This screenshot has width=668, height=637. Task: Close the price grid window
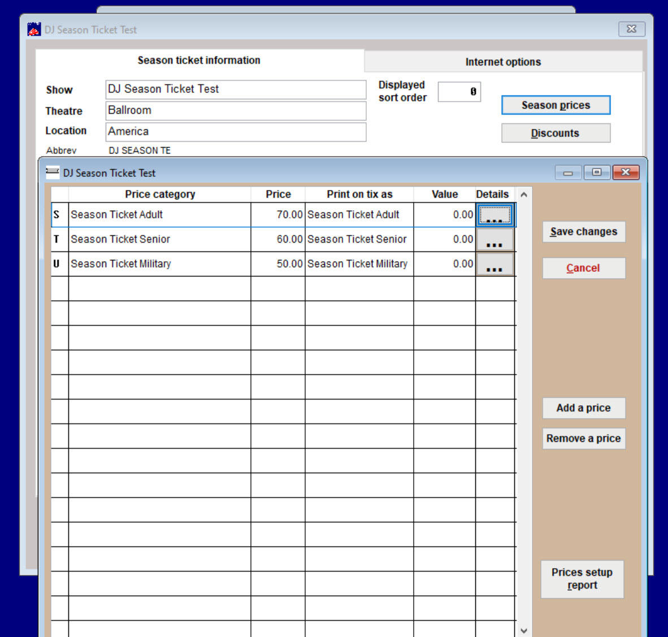tap(626, 172)
